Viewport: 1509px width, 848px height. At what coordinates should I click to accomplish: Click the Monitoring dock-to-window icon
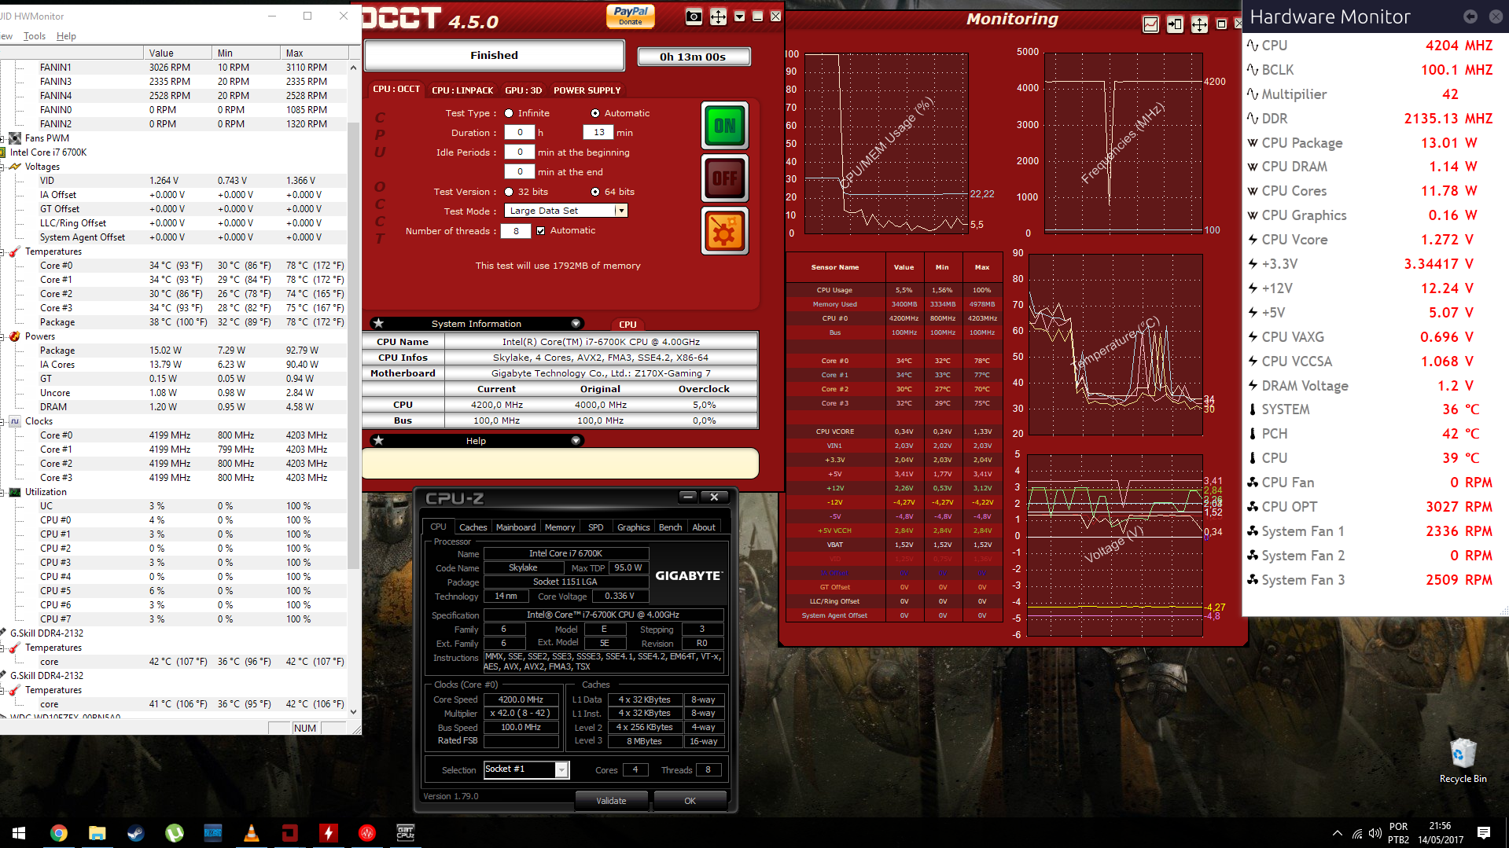pyautogui.click(x=1175, y=24)
